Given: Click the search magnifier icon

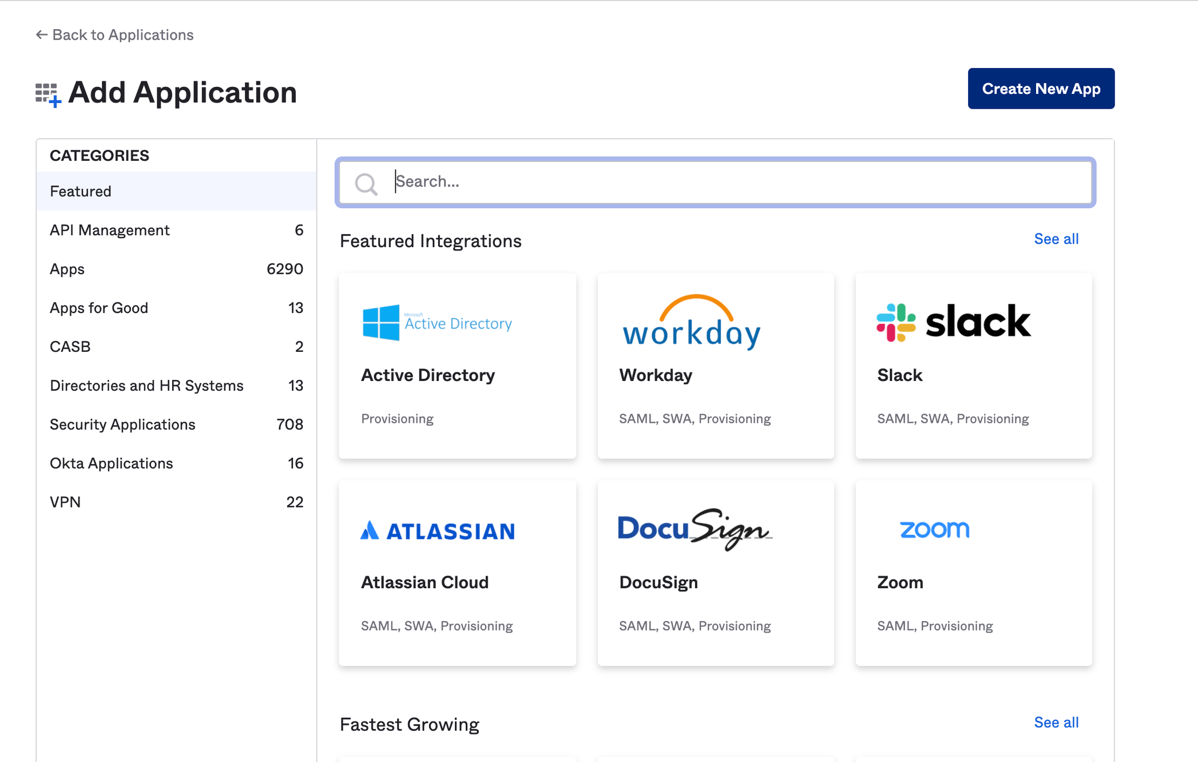Looking at the screenshot, I should coord(366,184).
